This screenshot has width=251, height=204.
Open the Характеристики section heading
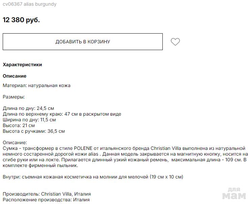point(22,65)
